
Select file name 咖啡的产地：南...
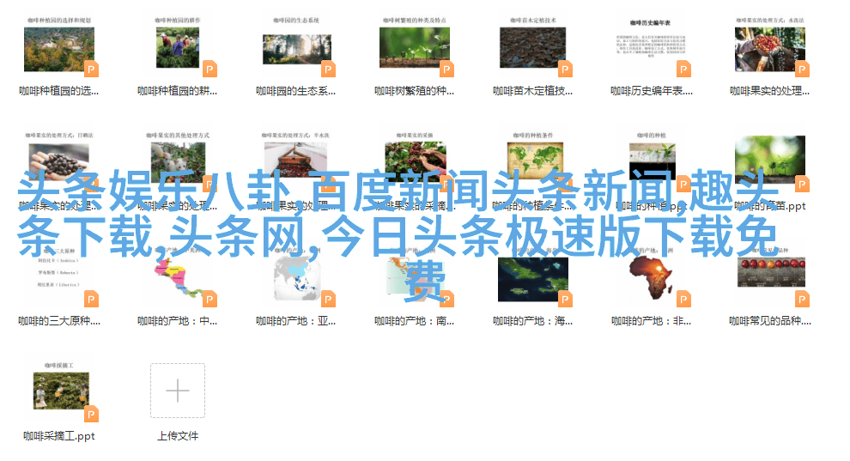[x=414, y=321]
